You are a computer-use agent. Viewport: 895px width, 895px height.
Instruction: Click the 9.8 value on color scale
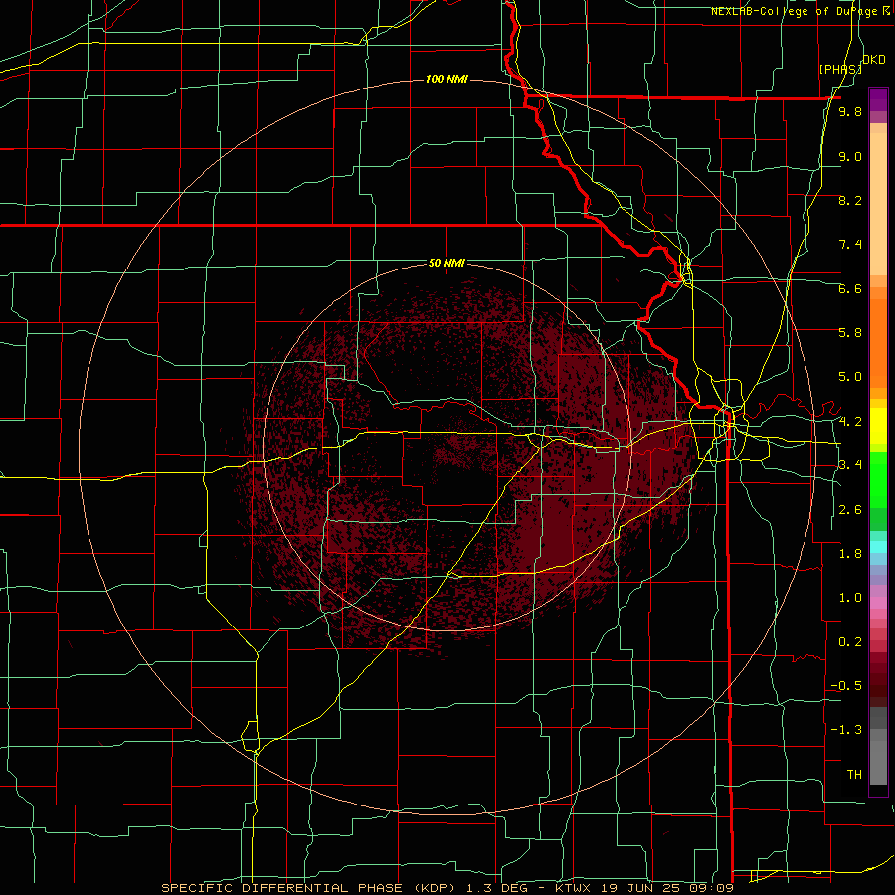(850, 112)
